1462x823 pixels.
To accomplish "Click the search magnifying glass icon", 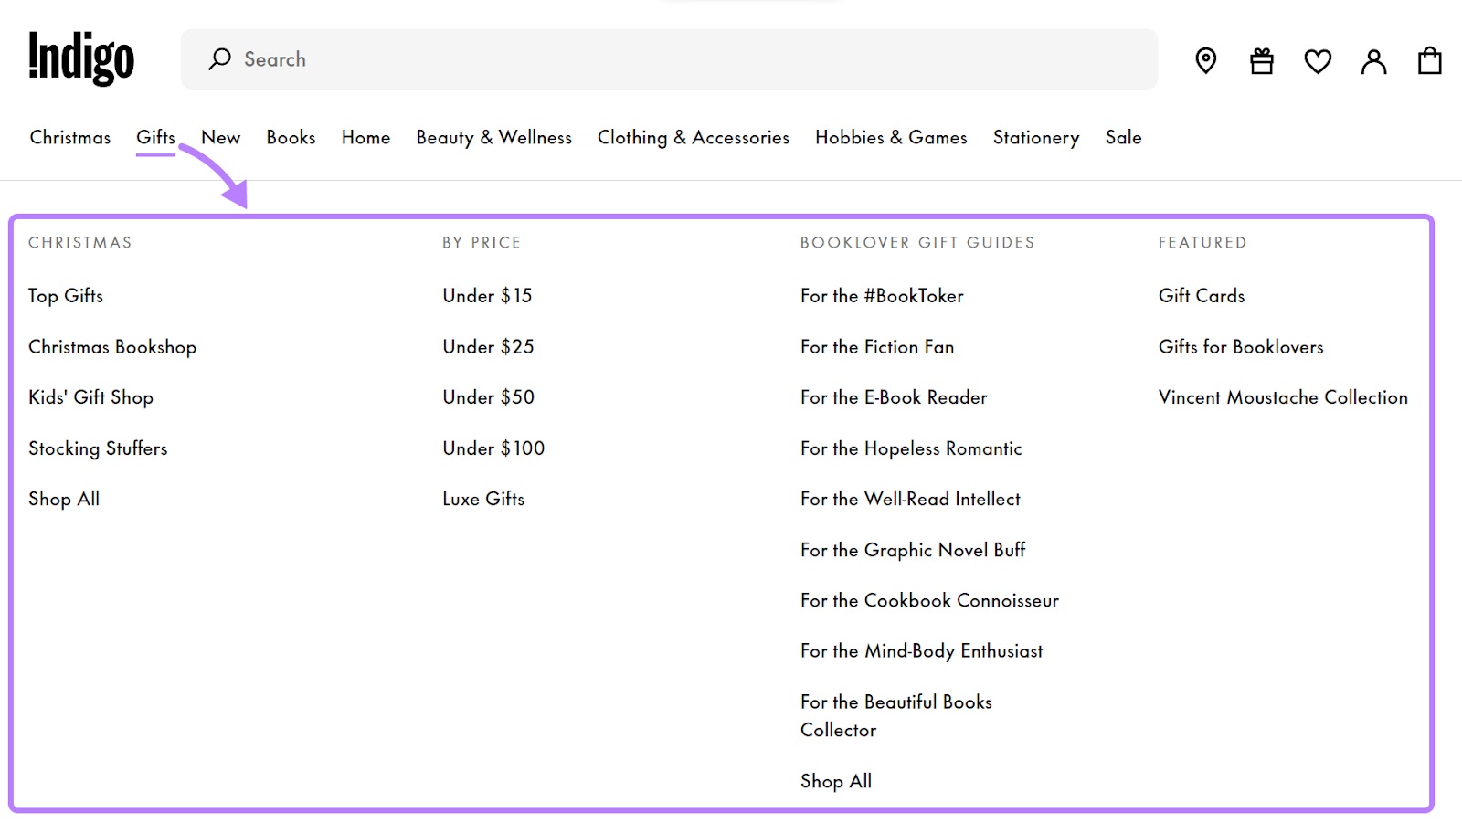I will point(219,58).
